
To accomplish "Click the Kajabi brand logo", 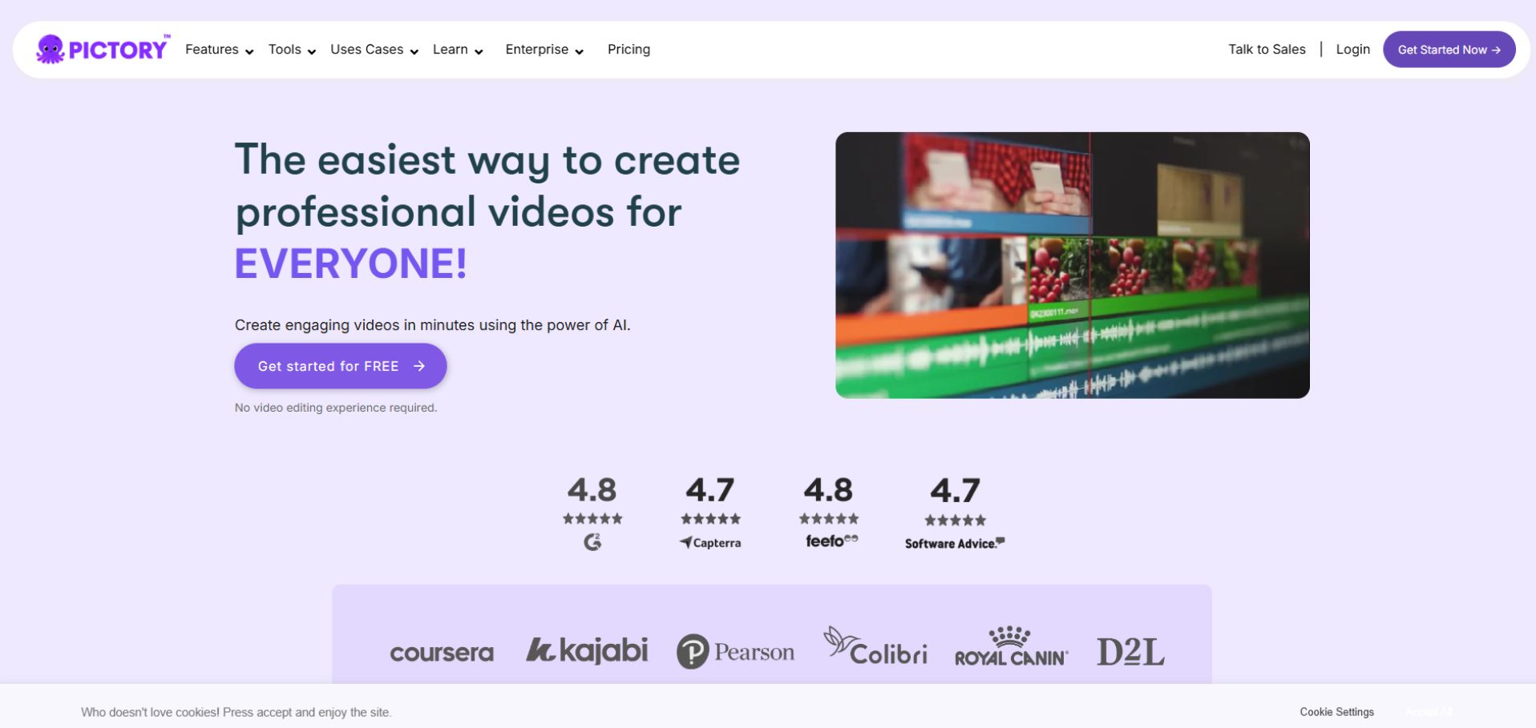I will pos(587,650).
